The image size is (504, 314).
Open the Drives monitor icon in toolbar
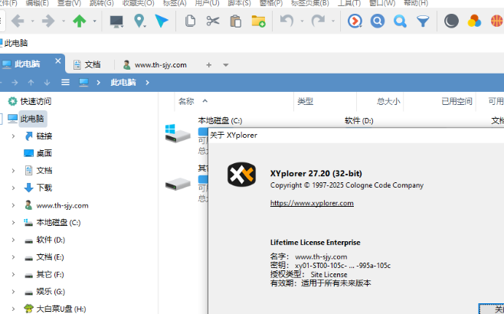pyautogui.click(x=116, y=21)
